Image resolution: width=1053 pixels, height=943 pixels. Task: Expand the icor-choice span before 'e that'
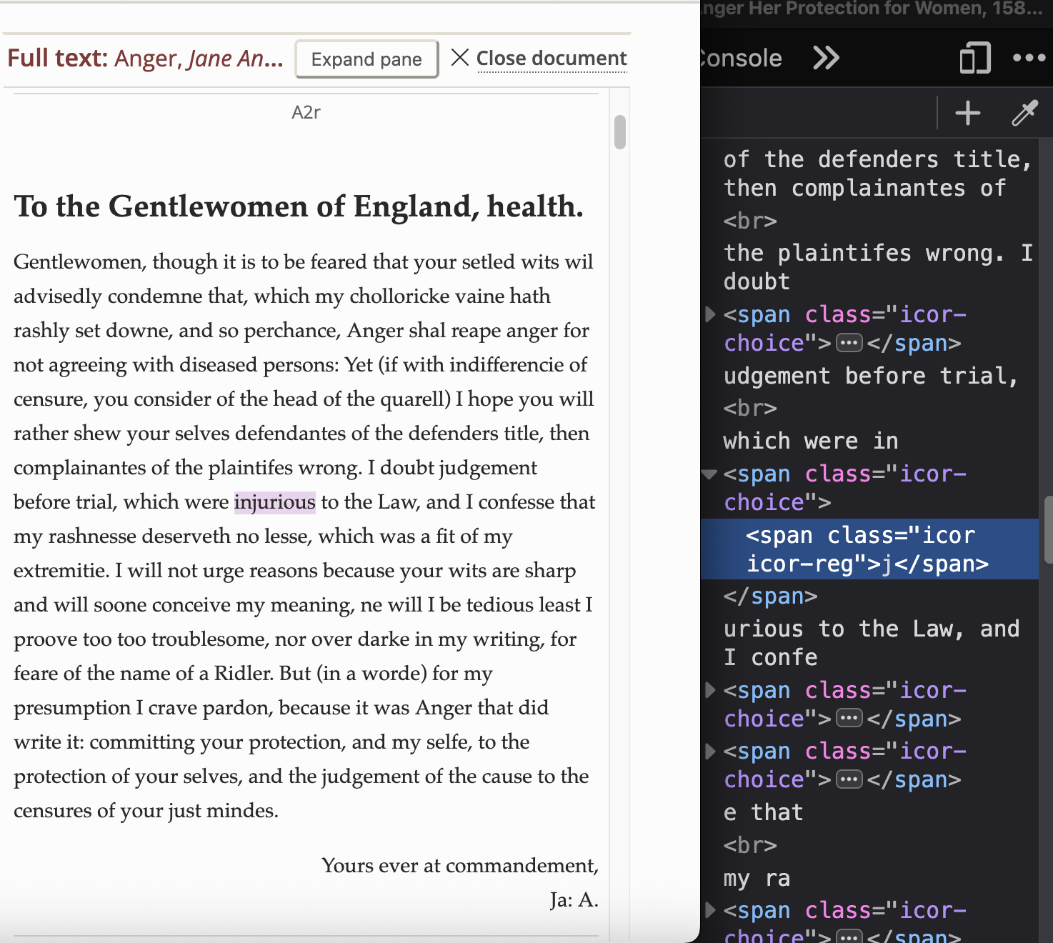(x=709, y=751)
